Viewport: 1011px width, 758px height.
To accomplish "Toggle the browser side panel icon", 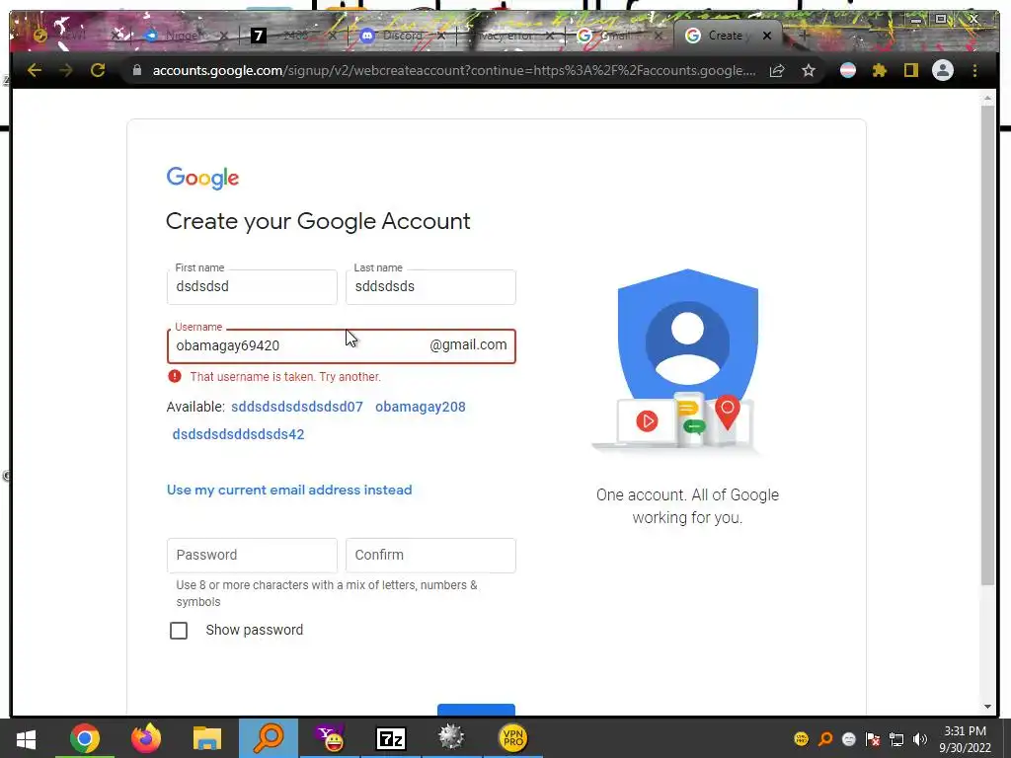I will (x=910, y=70).
